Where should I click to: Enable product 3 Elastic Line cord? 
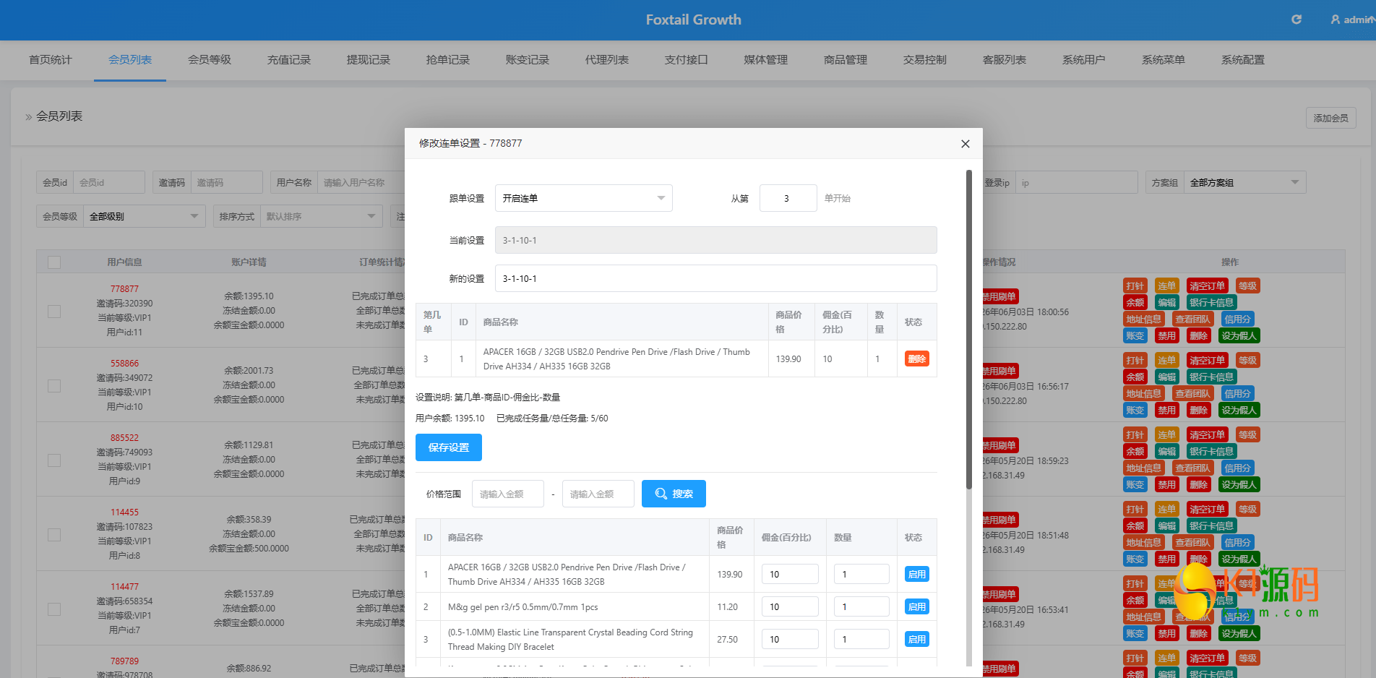[x=916, y=639]
